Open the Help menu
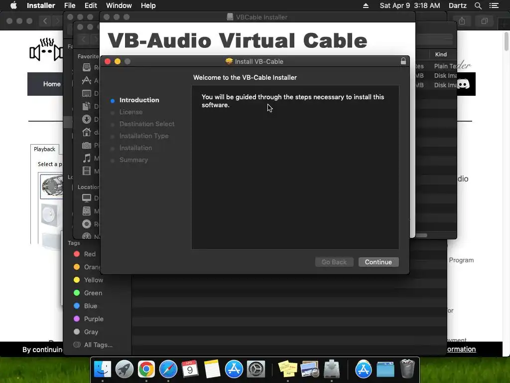This screenshot has width=510, height=383. (x=148, y=5)
